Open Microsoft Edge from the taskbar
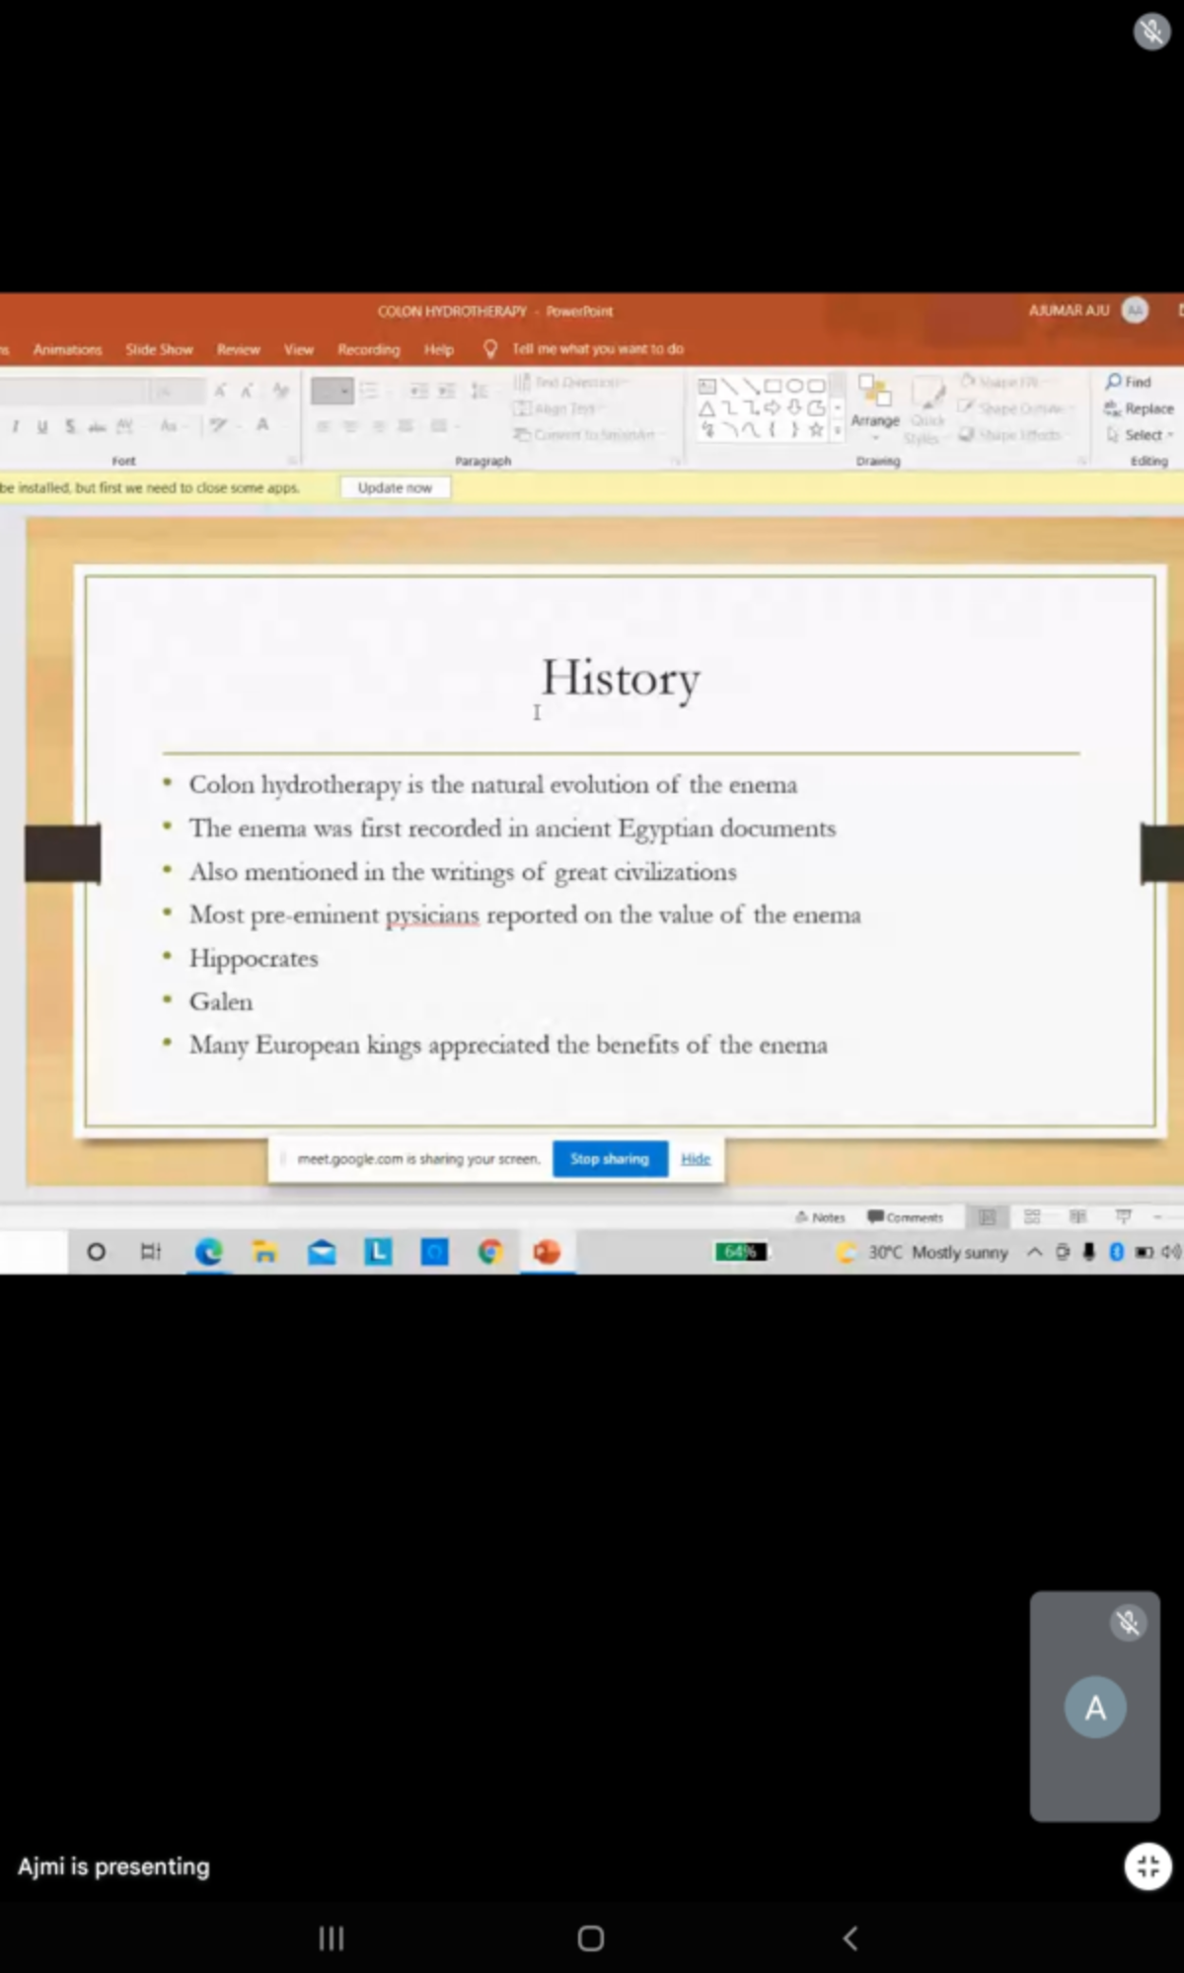The image size is (1184, 1973). coord(208,1252)
